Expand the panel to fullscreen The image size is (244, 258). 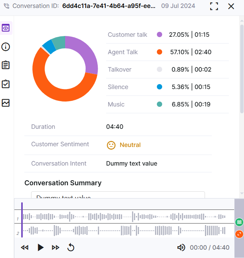coord(214,6)
